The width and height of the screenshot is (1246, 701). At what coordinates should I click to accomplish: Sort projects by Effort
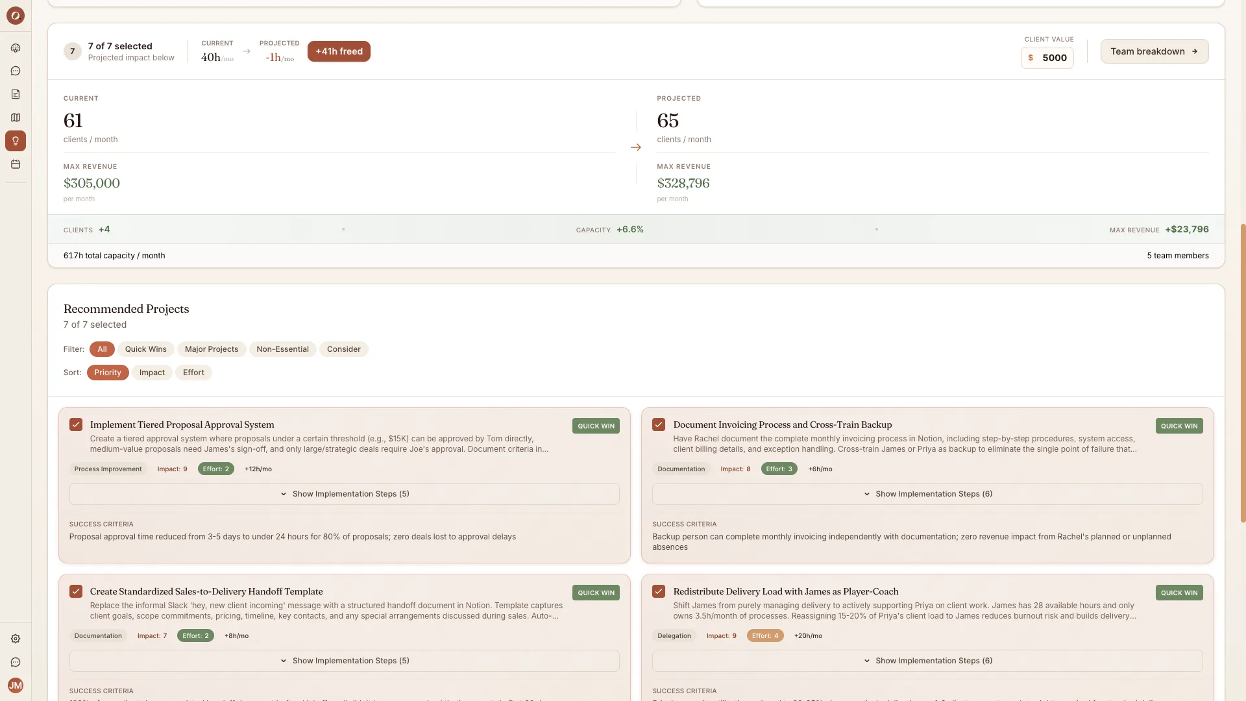click(193, 373)
